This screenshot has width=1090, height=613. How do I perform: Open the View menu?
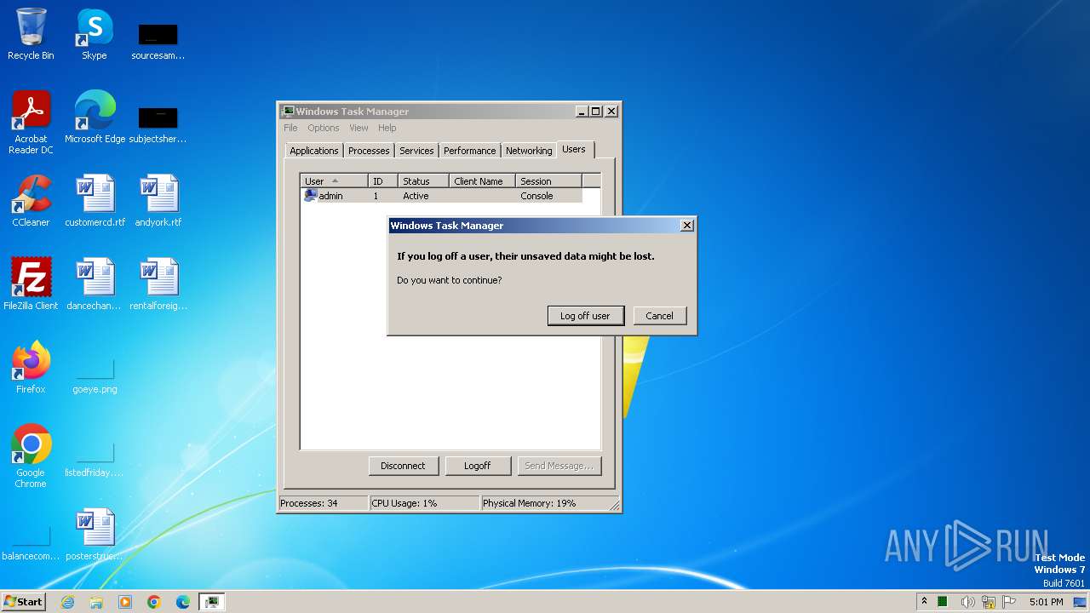[x=359, y=128]
